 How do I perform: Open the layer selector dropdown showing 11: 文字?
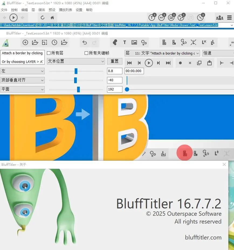tap(162, 53)
